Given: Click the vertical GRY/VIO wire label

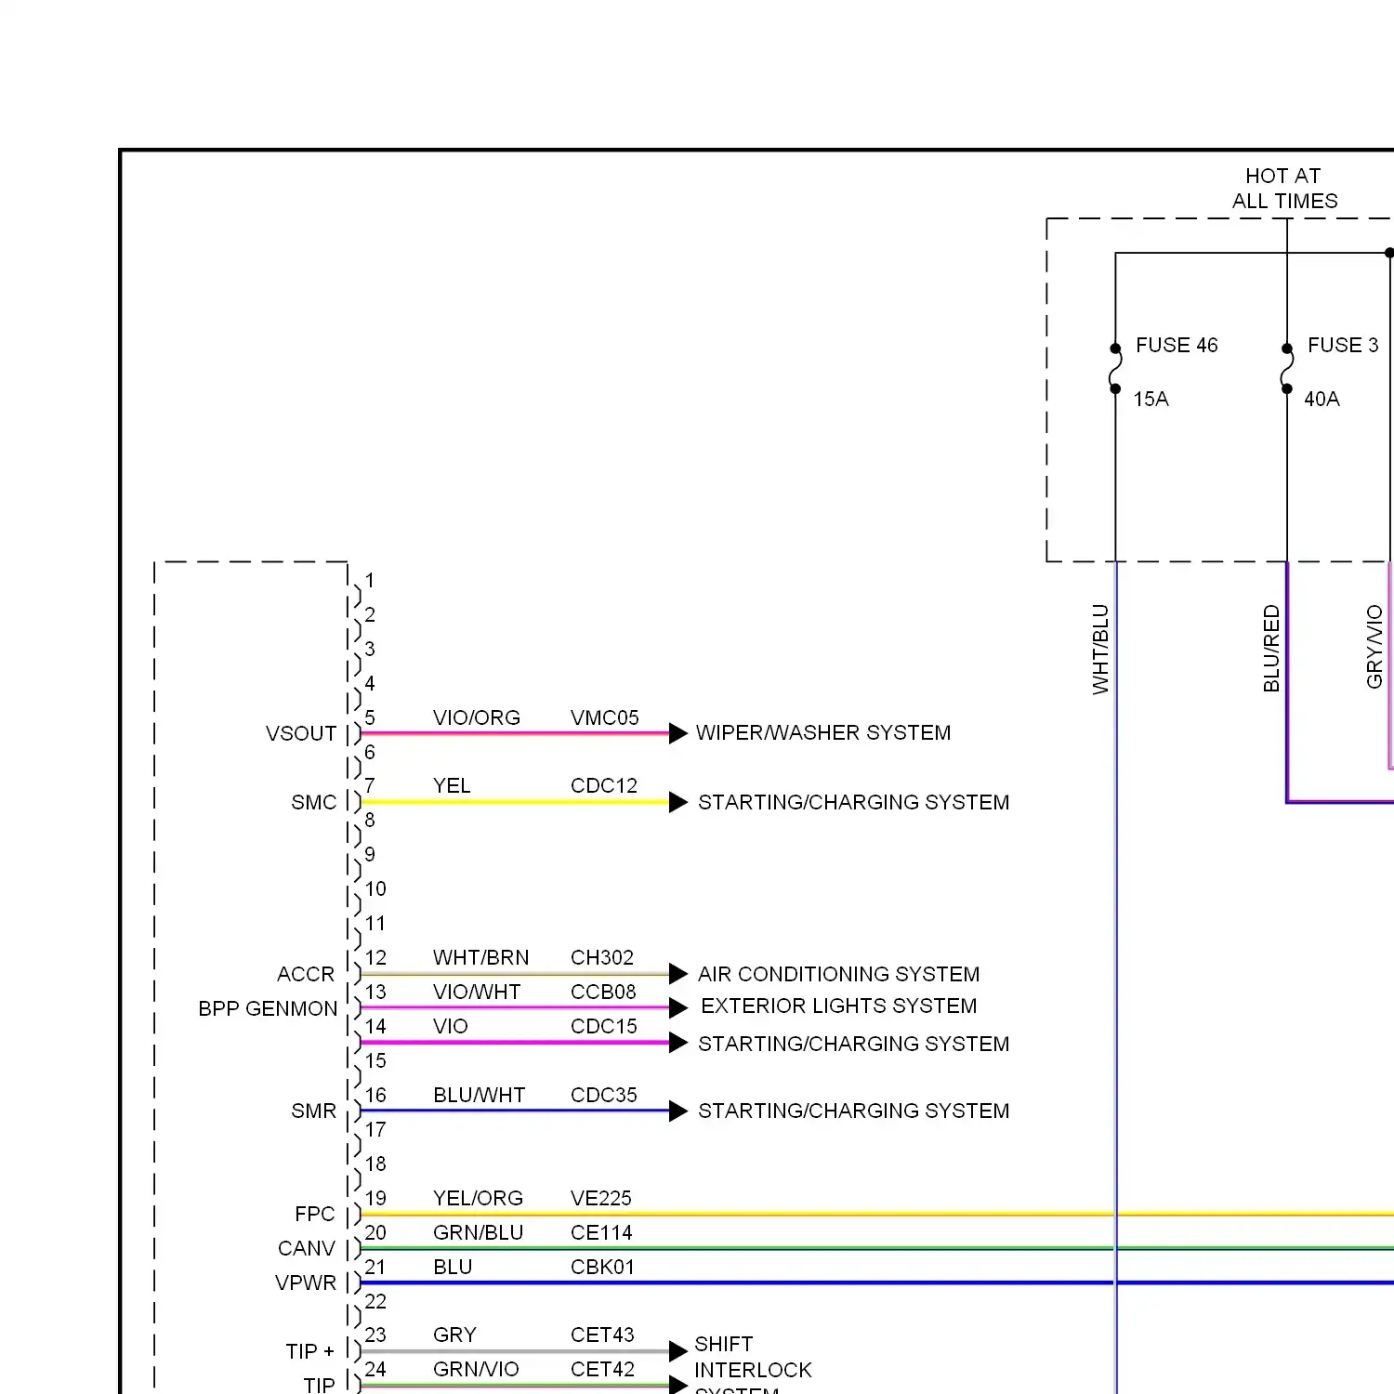Looking at the screenshot, I should coord(1374,647).
